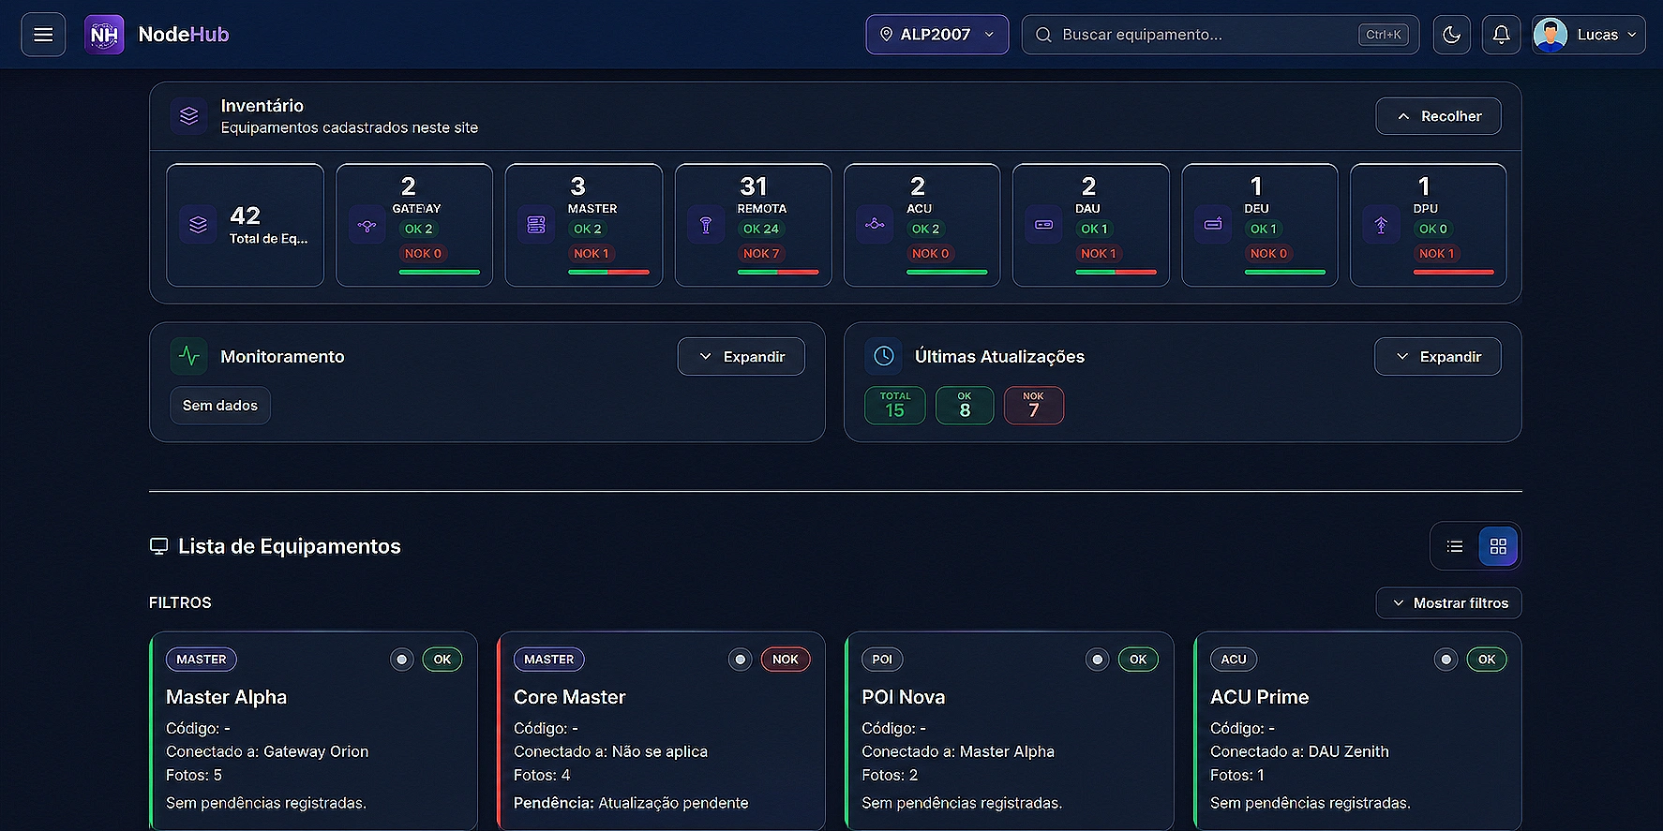Viewport: 1663px width, 831px height.
Task: Toggle the radio dot on Core Master card
Action: [x=741, y=660]
